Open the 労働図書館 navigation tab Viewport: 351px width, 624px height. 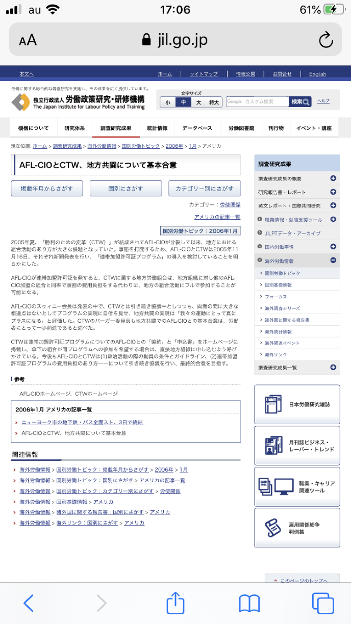241,128
